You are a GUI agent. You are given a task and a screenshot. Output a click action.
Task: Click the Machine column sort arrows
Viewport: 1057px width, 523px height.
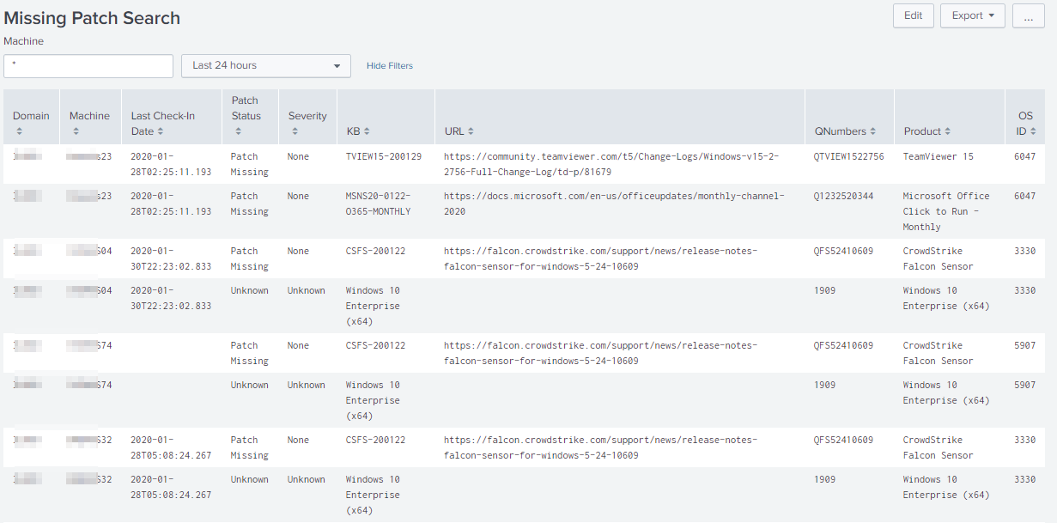click(76, 131)
